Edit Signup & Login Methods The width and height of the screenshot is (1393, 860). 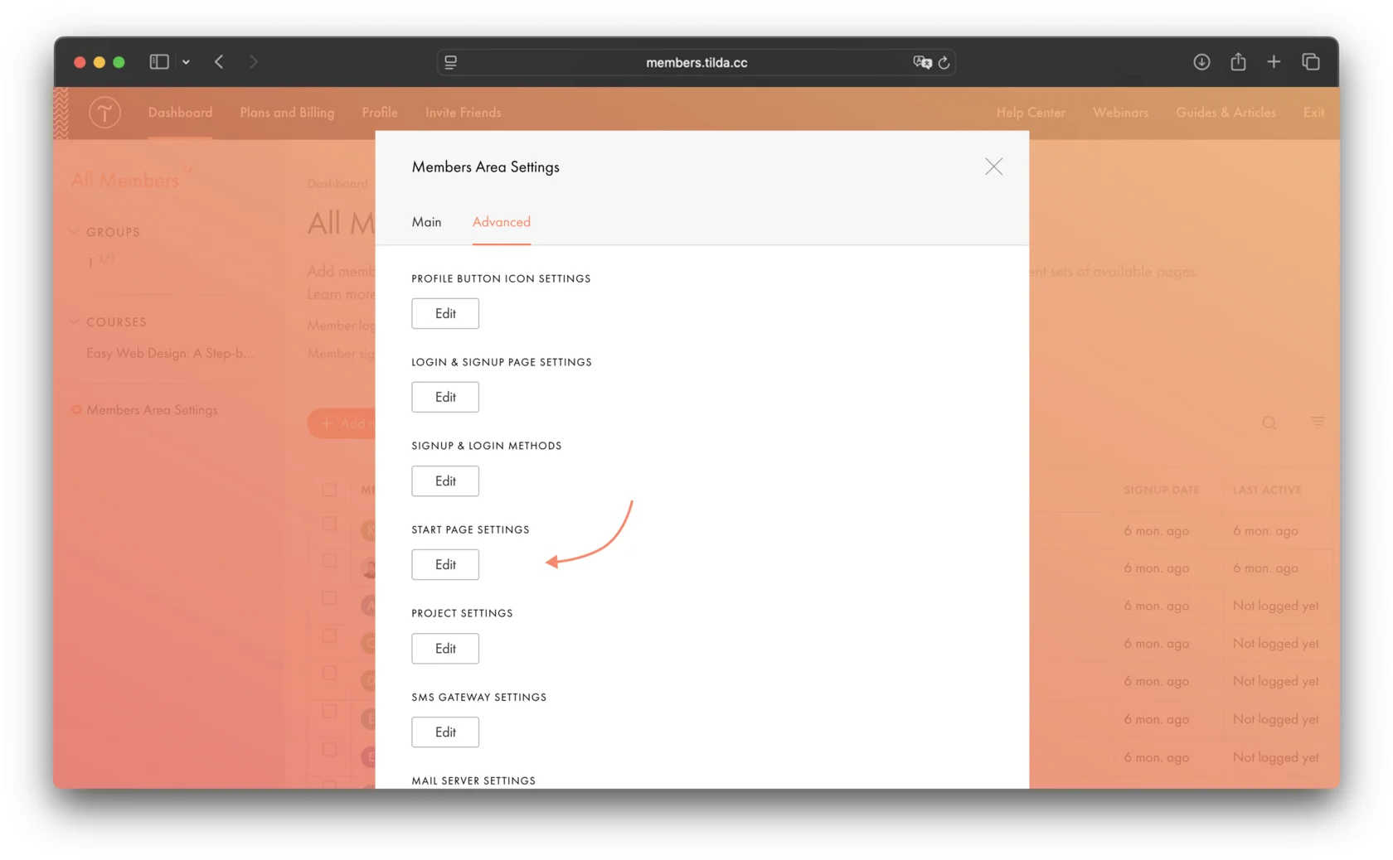[x=445, y=481]
